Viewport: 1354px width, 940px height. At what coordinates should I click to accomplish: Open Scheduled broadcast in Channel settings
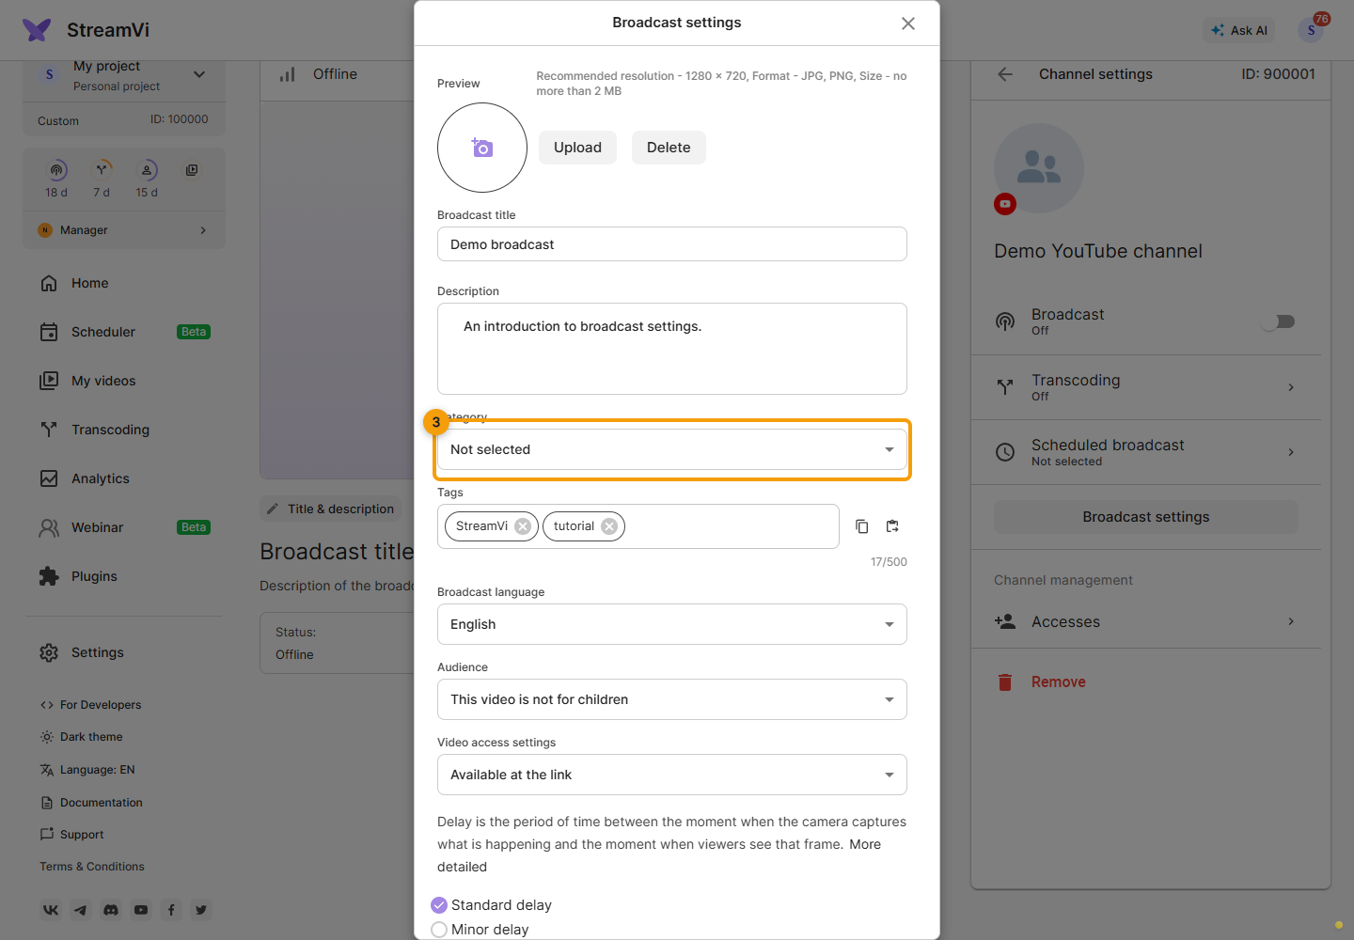(1146, 452)
